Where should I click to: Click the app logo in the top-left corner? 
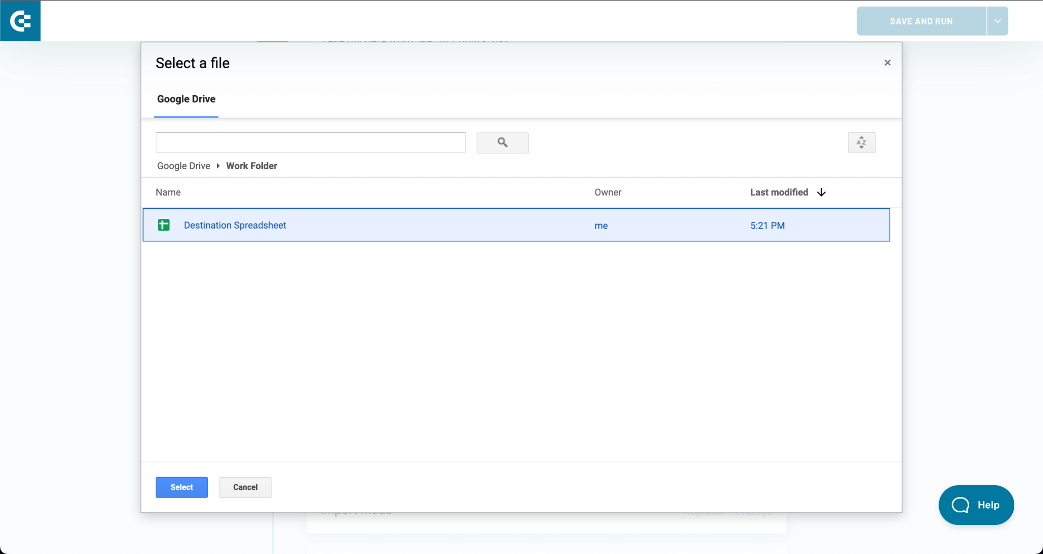[x=20, y=20]
